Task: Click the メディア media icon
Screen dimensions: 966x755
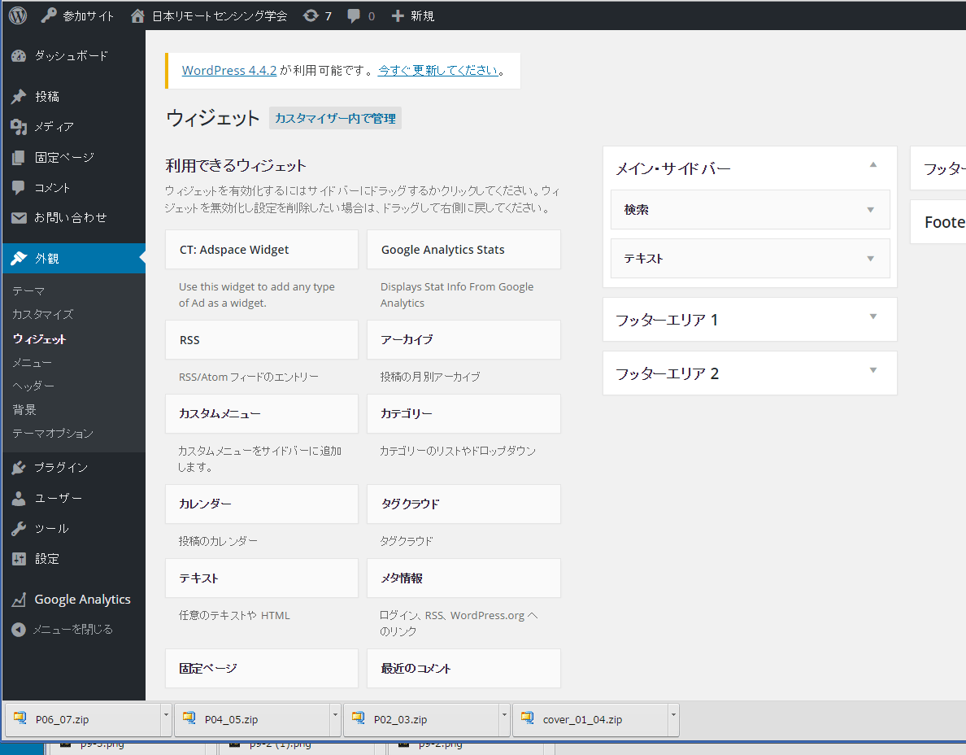Action: 19,126
